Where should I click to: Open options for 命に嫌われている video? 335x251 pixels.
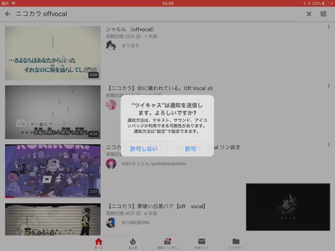[329, 86]
